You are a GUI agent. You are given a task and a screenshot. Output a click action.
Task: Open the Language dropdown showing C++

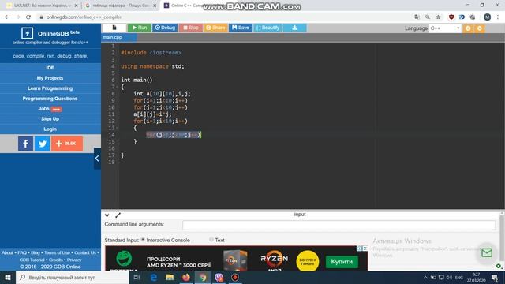tap(445, 28)
